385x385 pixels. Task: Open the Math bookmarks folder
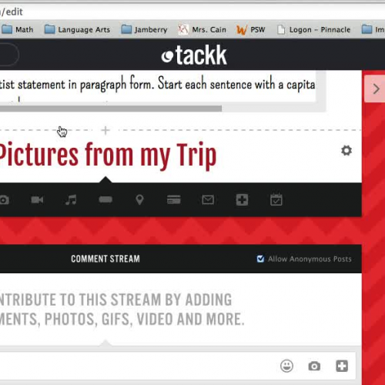coord(17,29)
